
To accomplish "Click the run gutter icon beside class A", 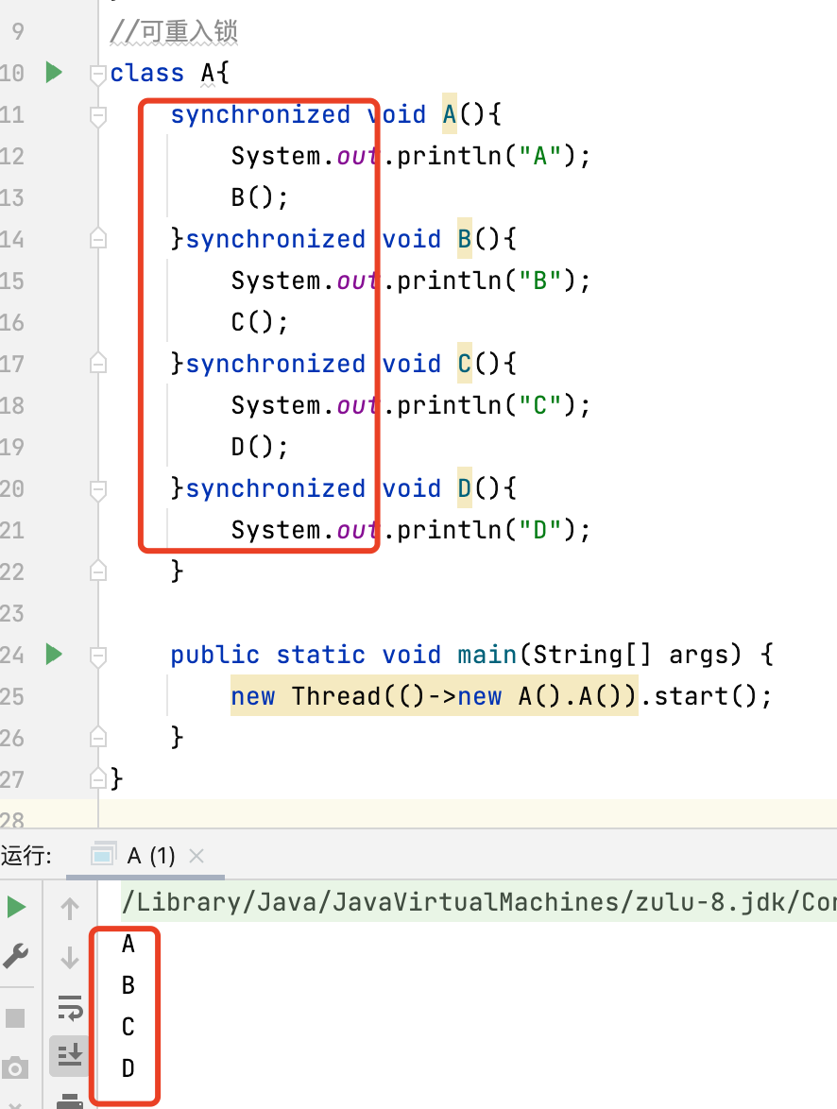I will 54,72.
